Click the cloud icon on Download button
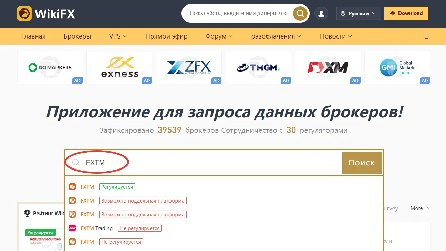This screenshot has height=251, width=446. (393, 13)
